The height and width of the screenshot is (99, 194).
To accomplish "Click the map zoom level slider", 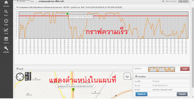I will (x=30, y=76).
